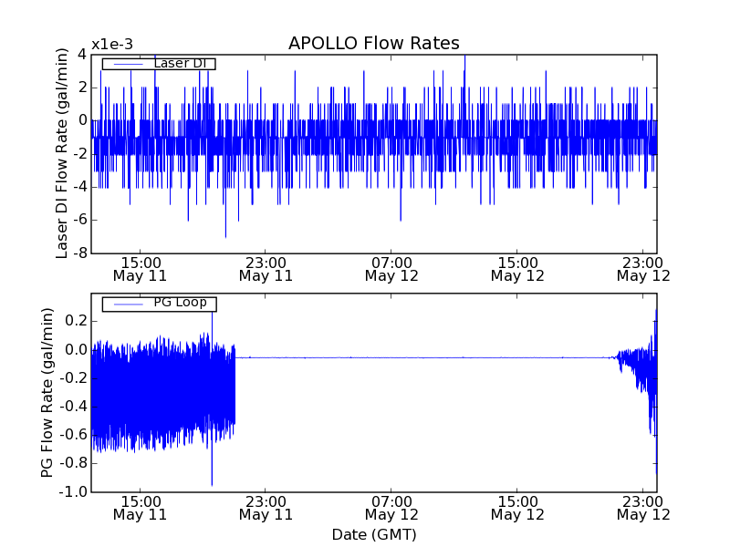Viewport: 730px width, 547px height.
Task: Click lower plot's 07:00 May 12 tick label
Action: [x=391, y=507]
